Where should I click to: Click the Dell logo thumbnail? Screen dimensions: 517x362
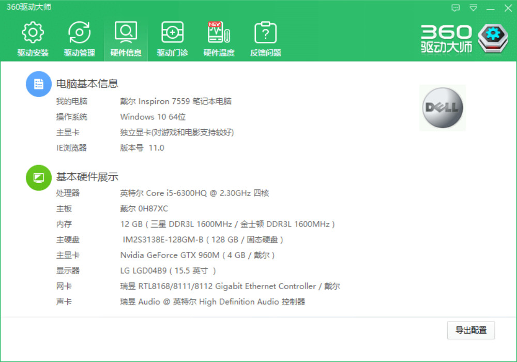[x=443, y=108]
